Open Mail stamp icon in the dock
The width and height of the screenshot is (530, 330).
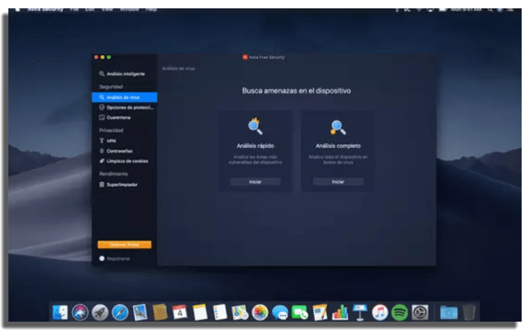[x=140, y=313]
